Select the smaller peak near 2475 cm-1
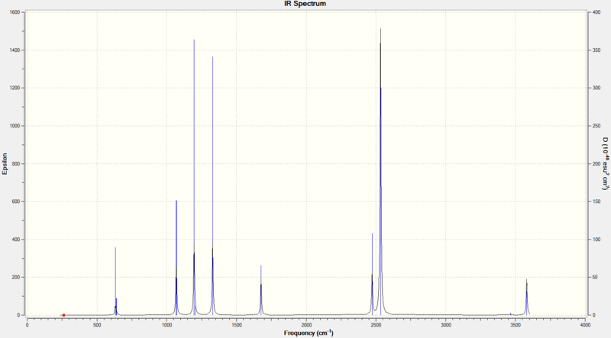611x338 pixels. pos(372,274)
